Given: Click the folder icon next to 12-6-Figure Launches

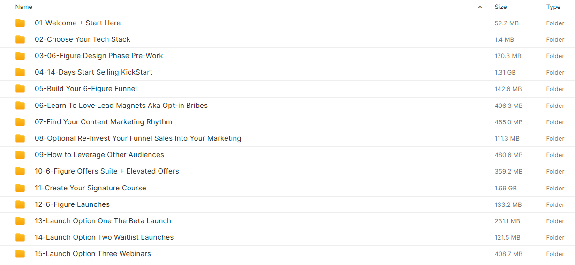Looking at the screenshot, I should 20,204.
